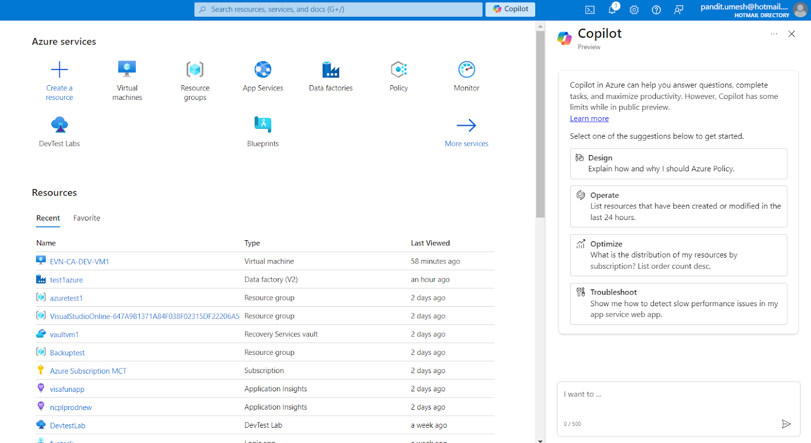Click the More services arrow icon

tap(466, 125)
